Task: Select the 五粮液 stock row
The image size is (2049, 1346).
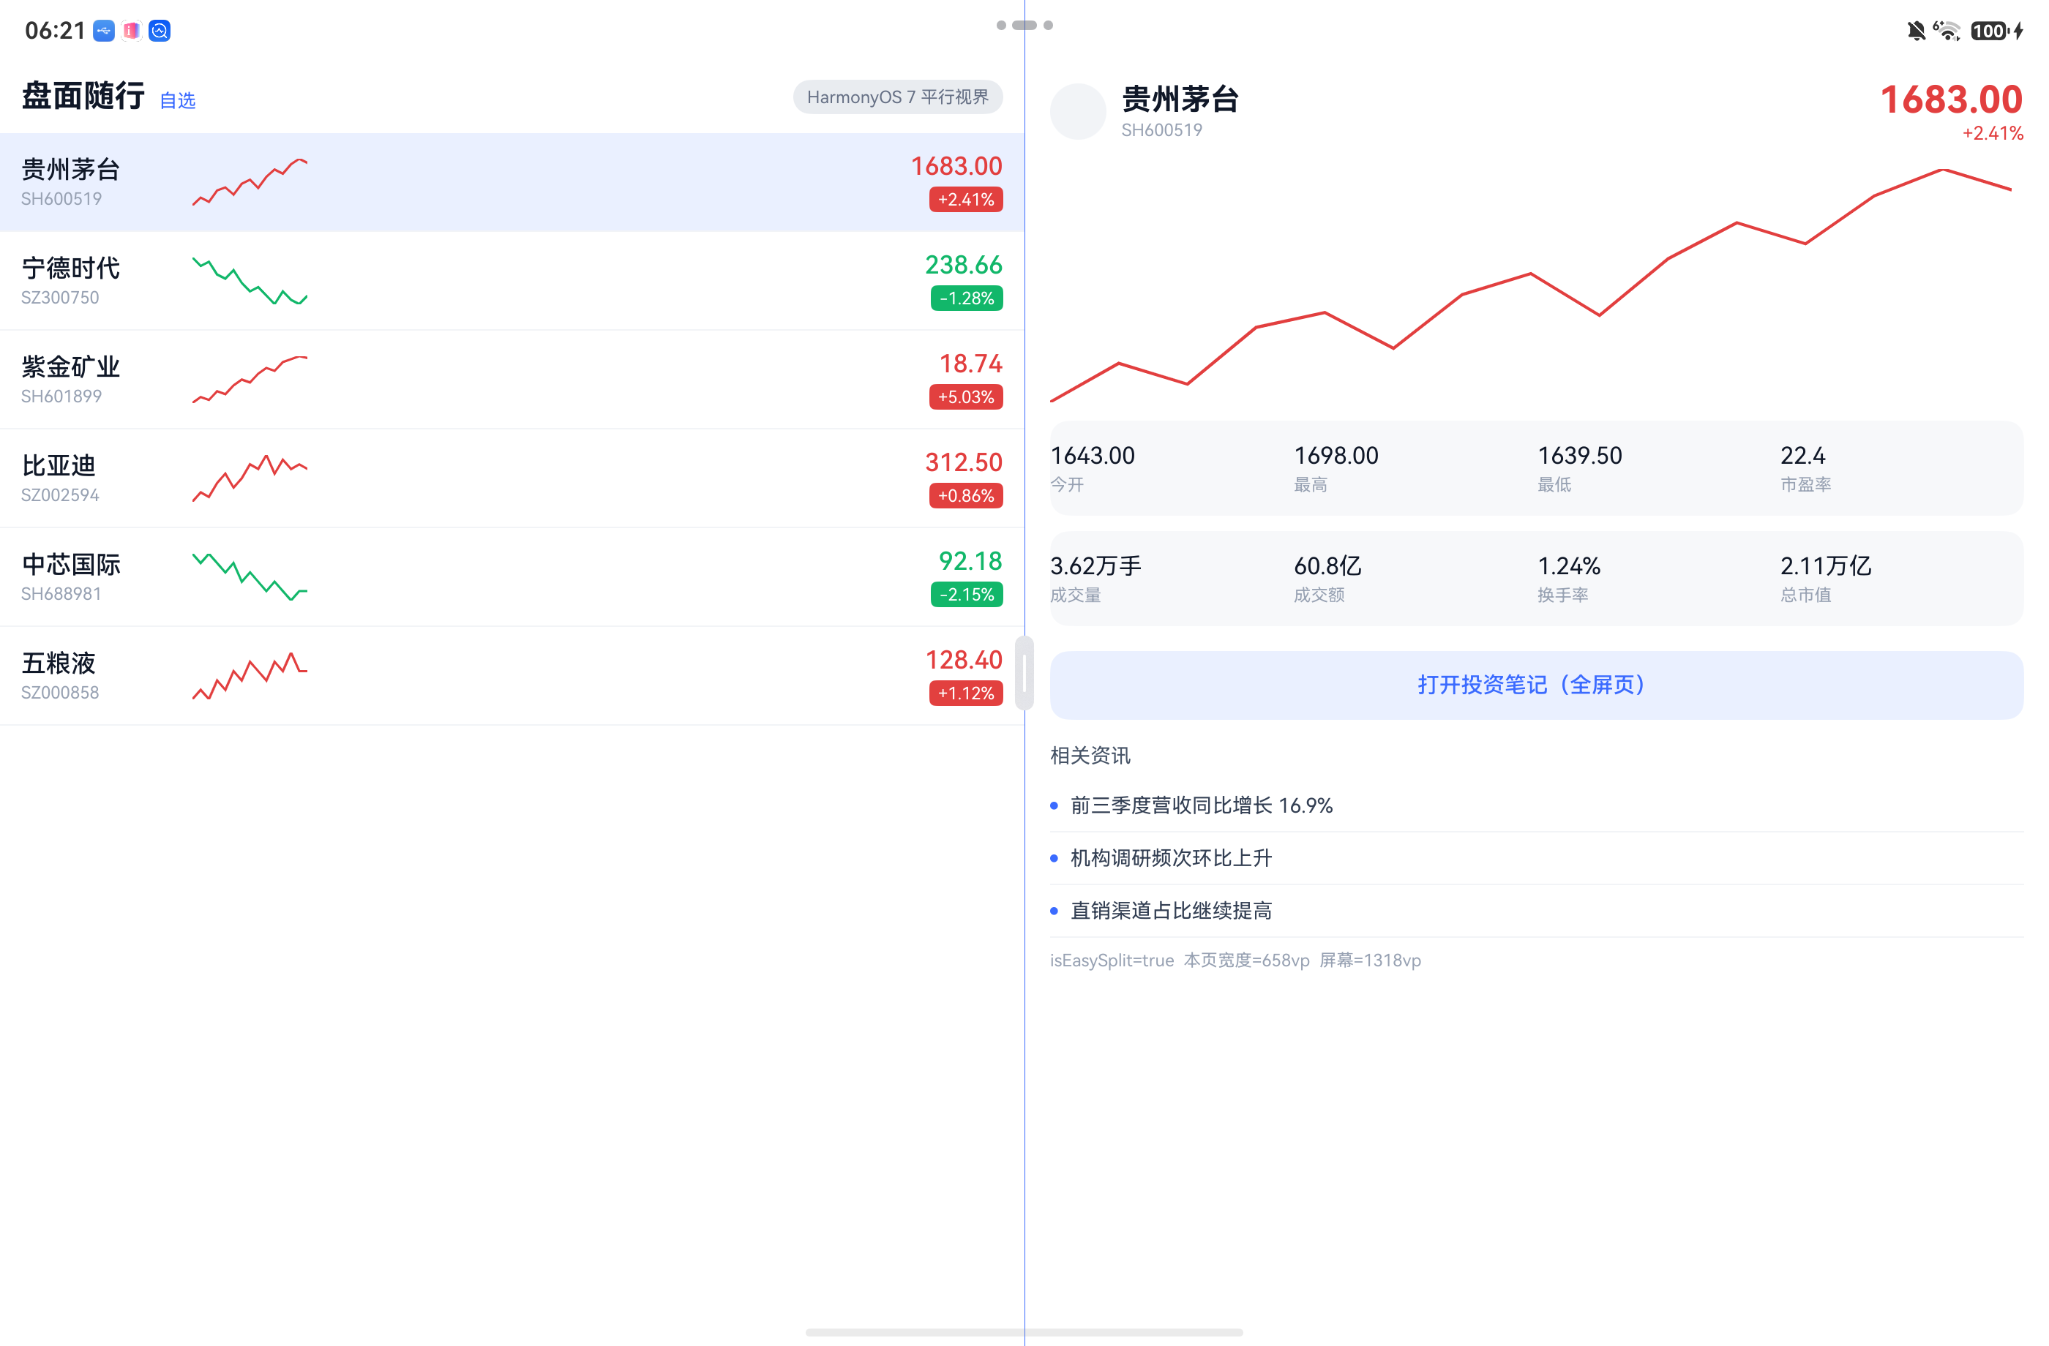Action: coord(512,677)
